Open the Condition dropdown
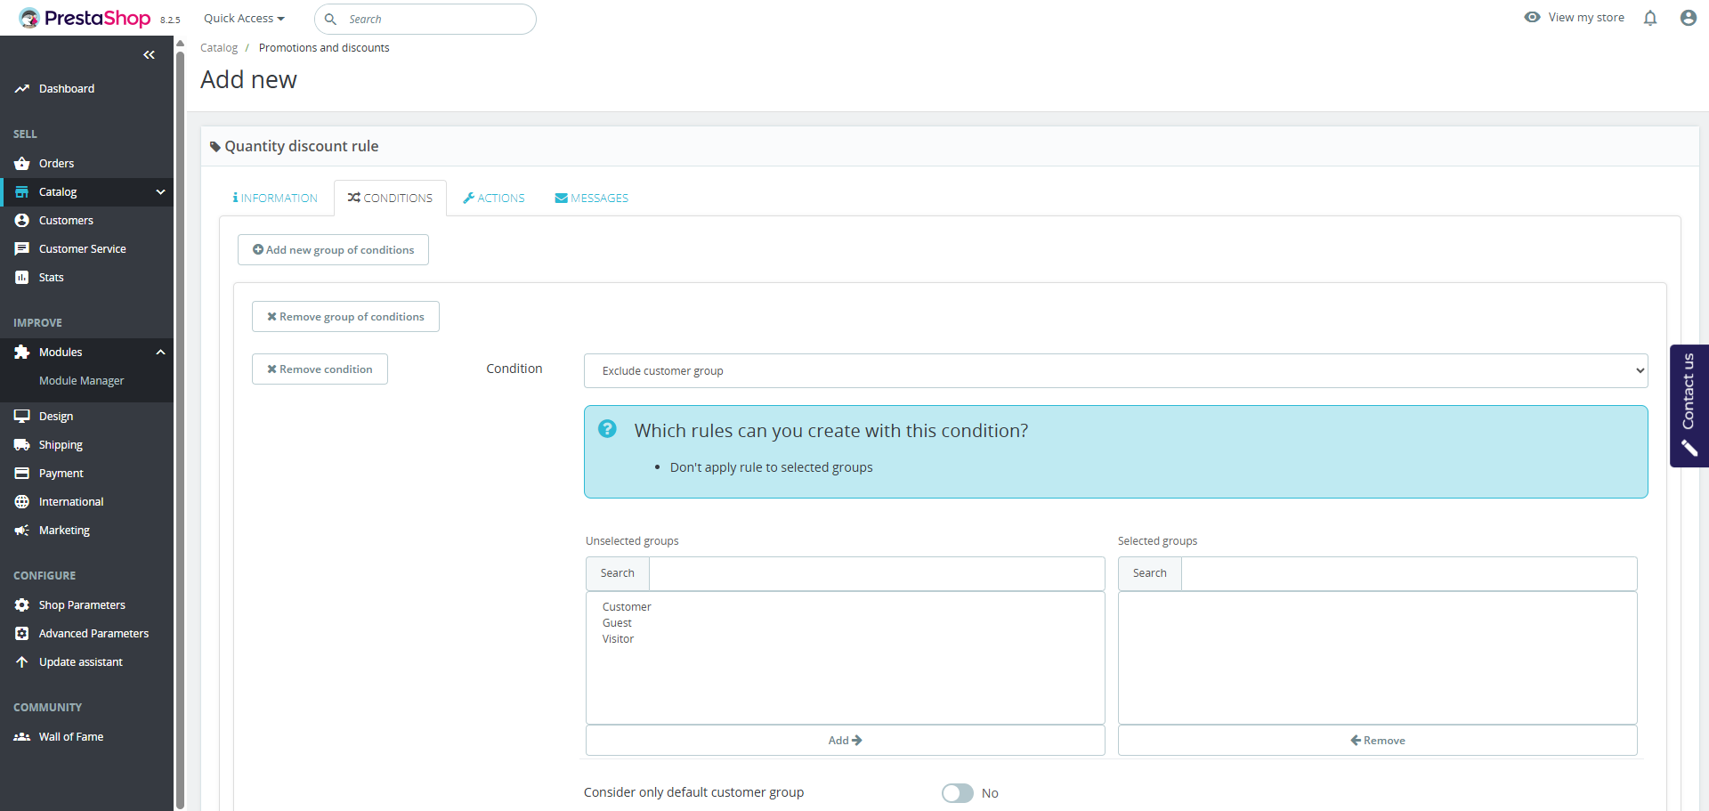Image resolution: width=1709 pixels, height=811 pixels. 1115,371
